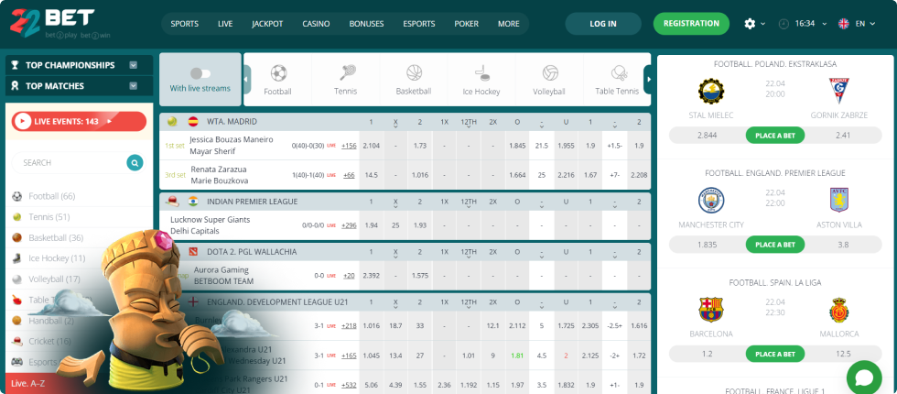Open the MORE menu item
Viewport: 897px width, 394px height.
(509, 24)
